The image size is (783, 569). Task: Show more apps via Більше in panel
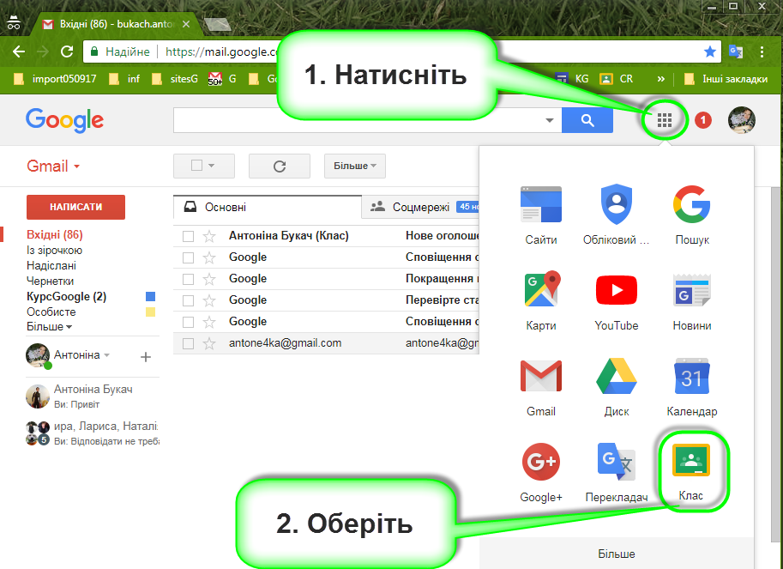pos(617,554)
